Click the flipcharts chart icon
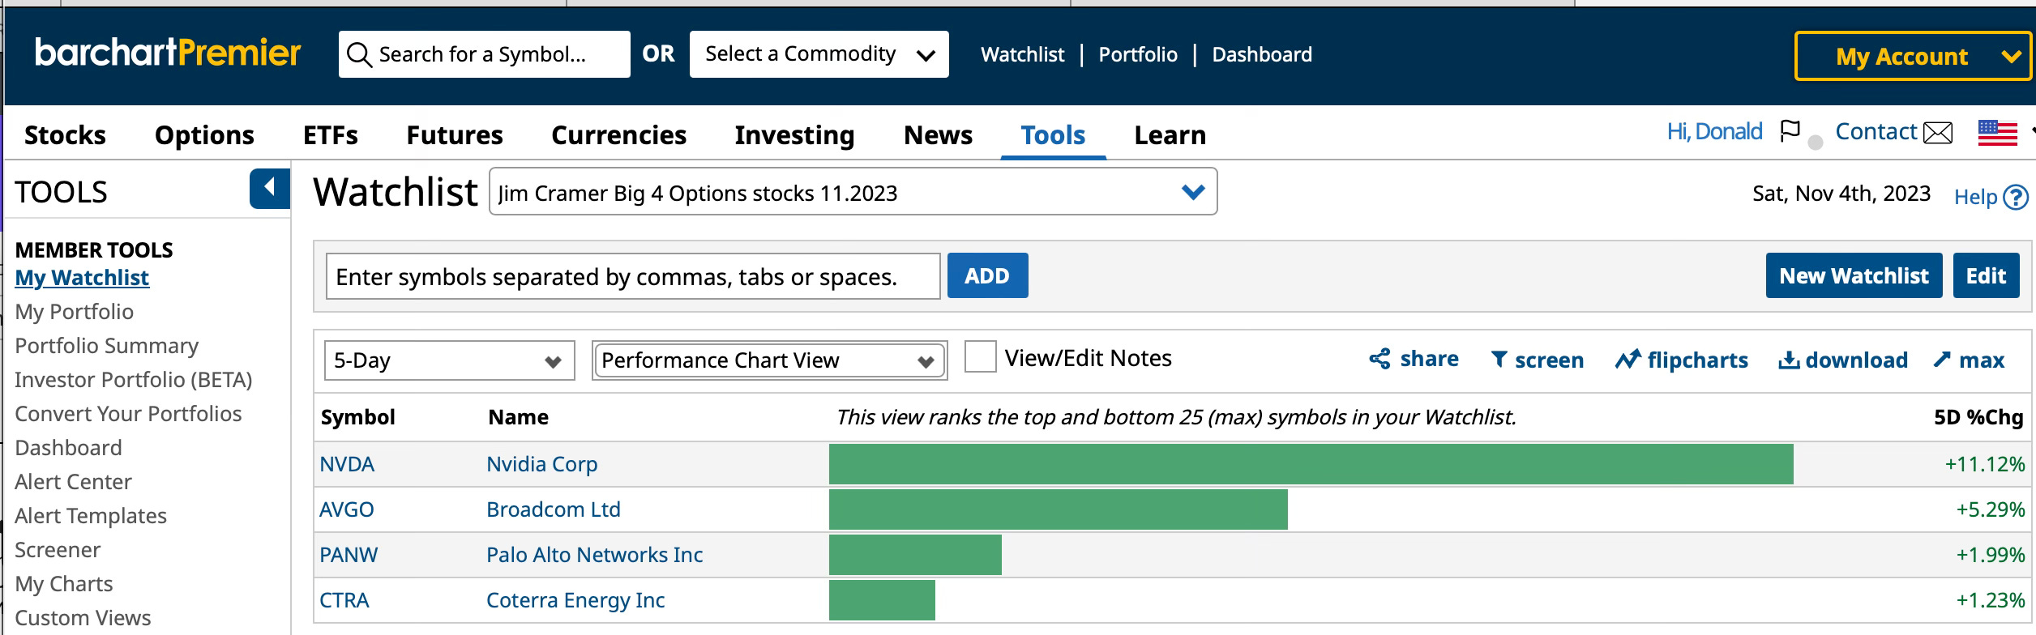Image resolution: width=2036 pixels, height=635 pixels. [1628, 360]
